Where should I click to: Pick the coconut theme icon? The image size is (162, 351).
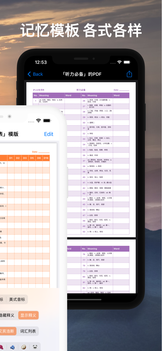tap(24, 347)
